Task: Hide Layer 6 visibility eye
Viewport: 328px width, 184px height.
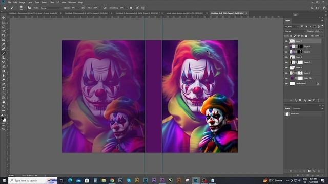Action: click(x=286, y=57)
